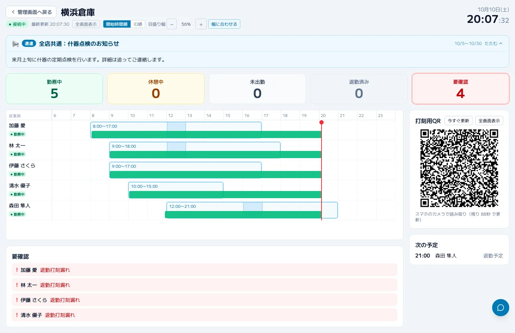
Task: Select employee name 森田 隼人 in timeline
Action: (x=20, y=206)
